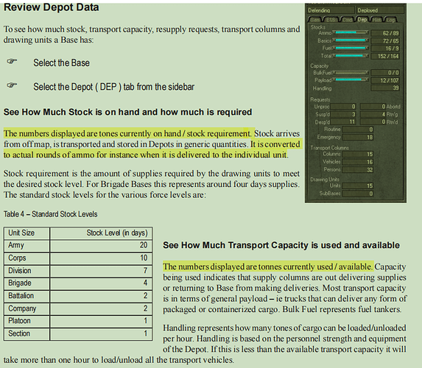Image resolution: width=422 pixels, height=368 pixels.
Task: Click the Stock Level (in days) header
Action: (101, 233)
